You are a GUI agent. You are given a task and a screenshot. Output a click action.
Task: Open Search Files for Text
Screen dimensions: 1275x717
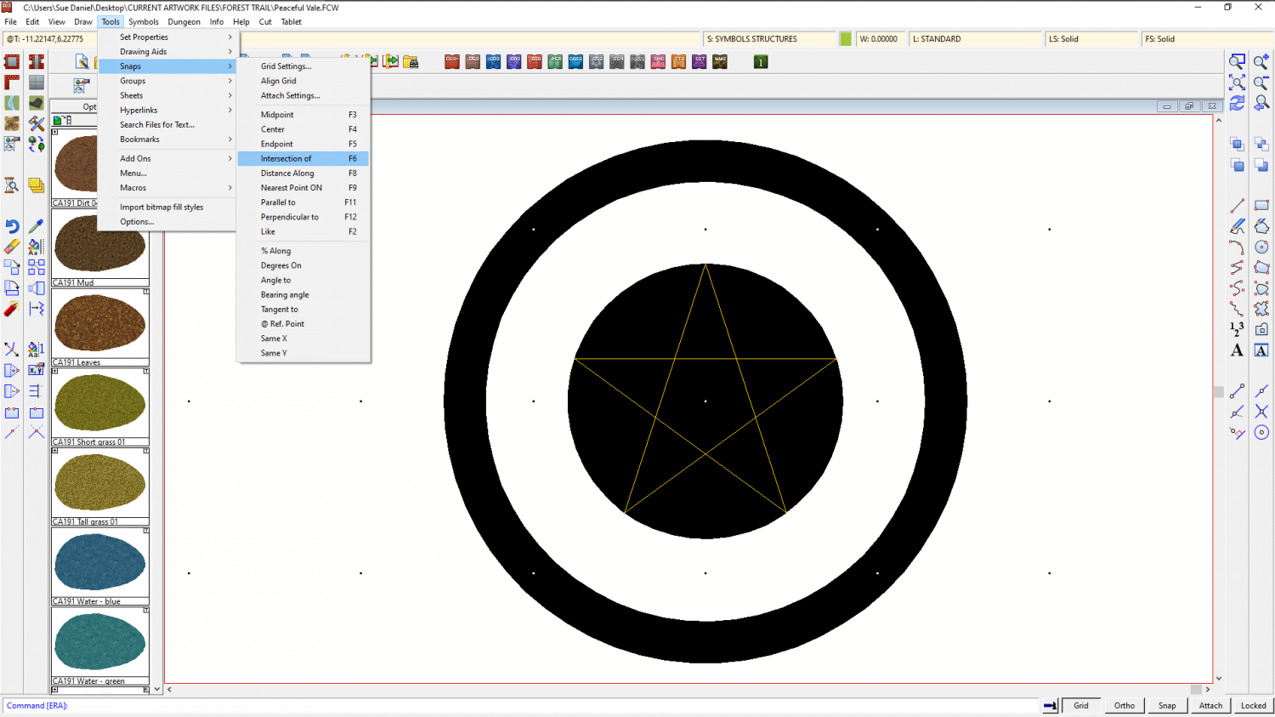[x=167, y=125]
